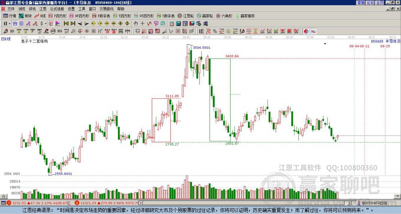Image resolution: width=401 pixels, height=214 pixels.
Task: Open the calendar icon tool
Action: click(172, 23)
